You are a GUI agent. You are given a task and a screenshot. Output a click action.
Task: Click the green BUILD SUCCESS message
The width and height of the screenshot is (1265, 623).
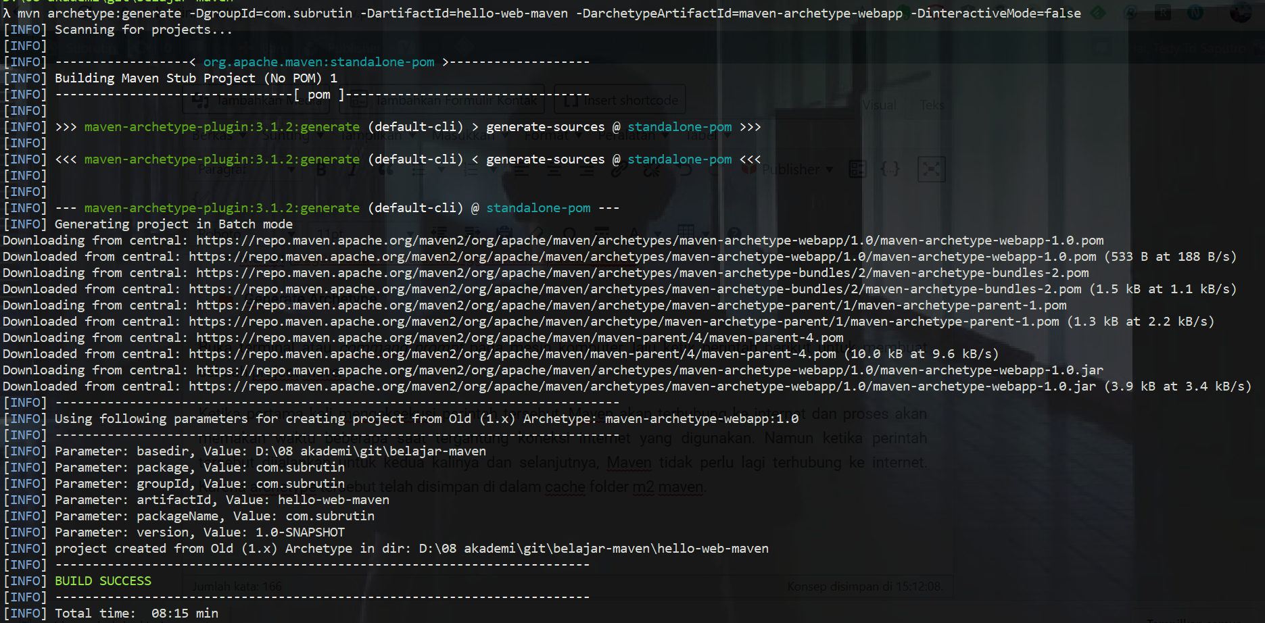103,581
